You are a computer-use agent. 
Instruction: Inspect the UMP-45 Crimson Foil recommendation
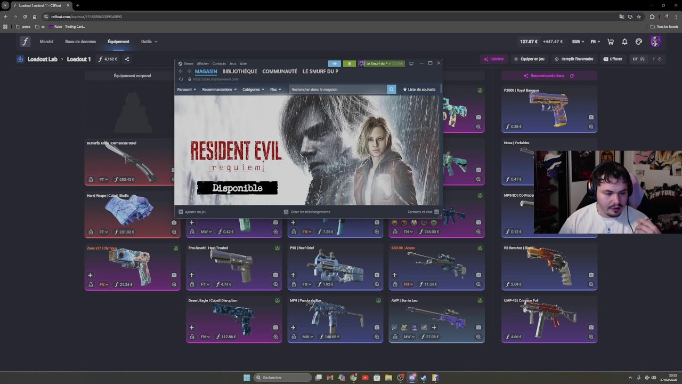(591, 337)
